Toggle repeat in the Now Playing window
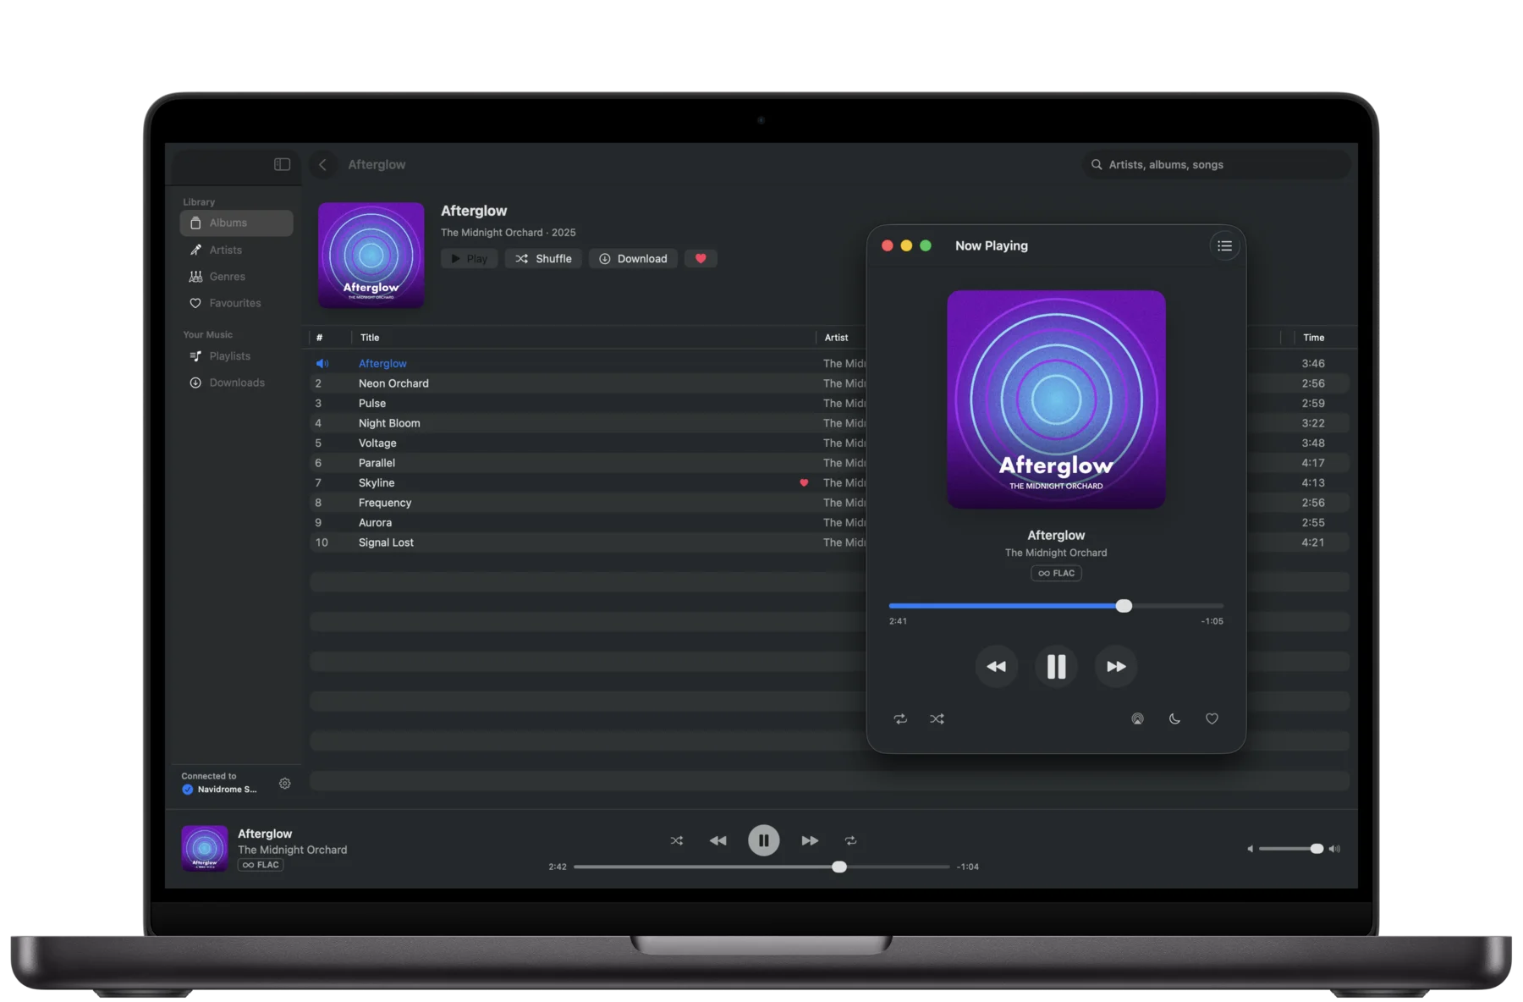 [900, 718]
